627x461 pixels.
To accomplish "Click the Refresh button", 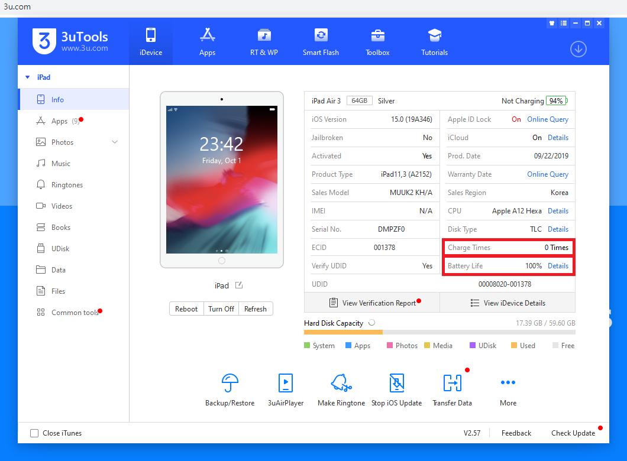I will click(256, 309).
